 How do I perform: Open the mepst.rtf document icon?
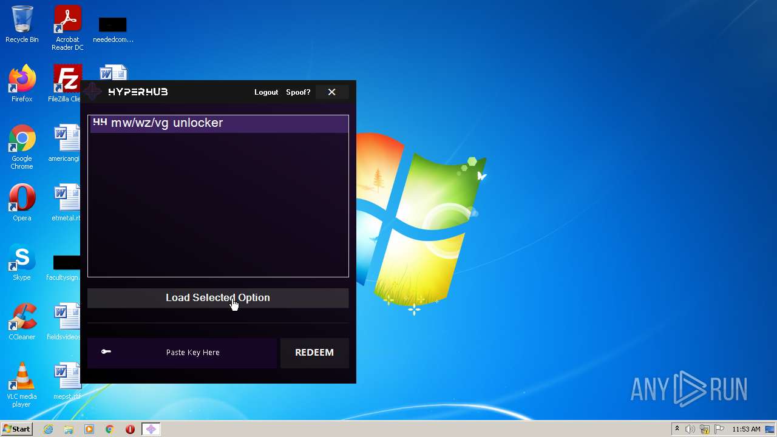tap(66, 381)
